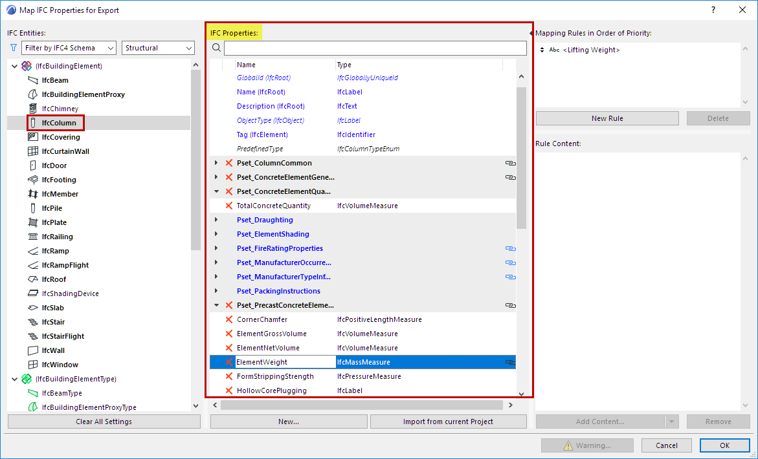The image size is (758, 459).
Task: Toggle red X on ElementNetVolume
Action: (229, 348)
